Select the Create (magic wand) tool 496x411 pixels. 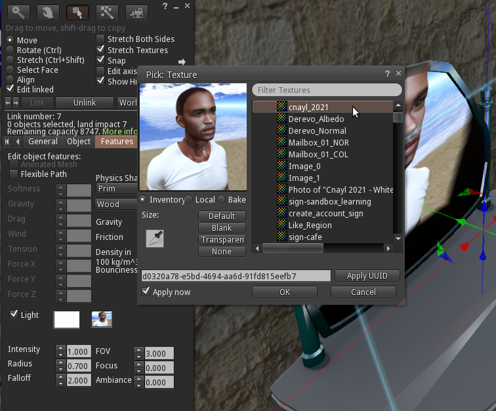[x=107, y=12]
